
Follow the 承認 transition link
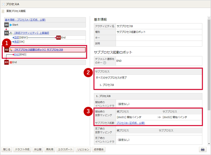point(17,42)
